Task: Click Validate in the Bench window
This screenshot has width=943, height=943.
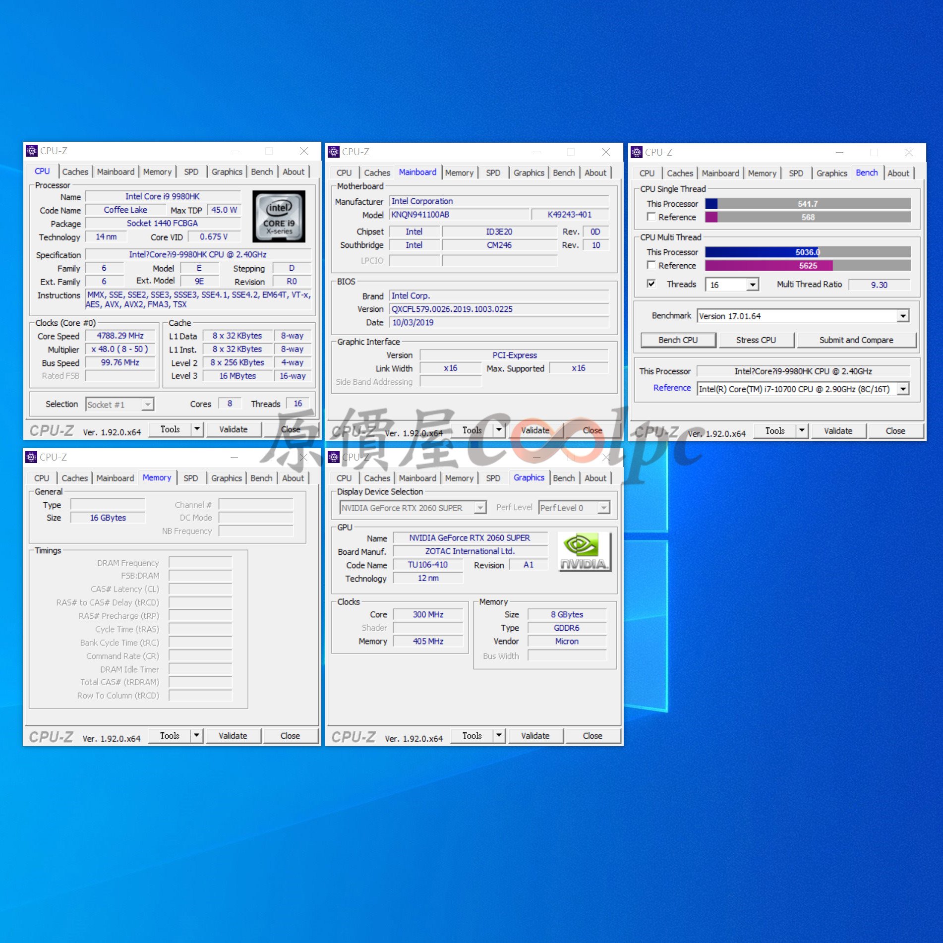Action: [838, 431]
